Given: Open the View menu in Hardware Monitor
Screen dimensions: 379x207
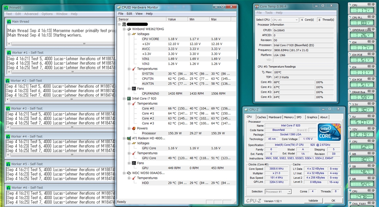Looking at the screenshot, I should coord(139,14).
